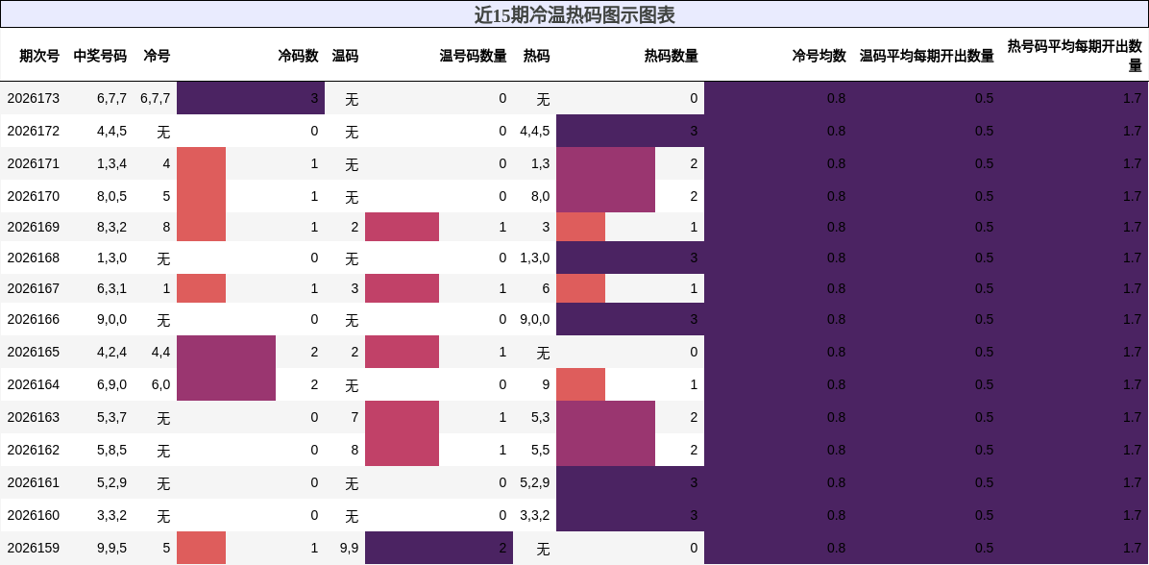Click winning numbers 6,3,1
This screenshot has width=1149, height=565.
(x=112, y=288)
